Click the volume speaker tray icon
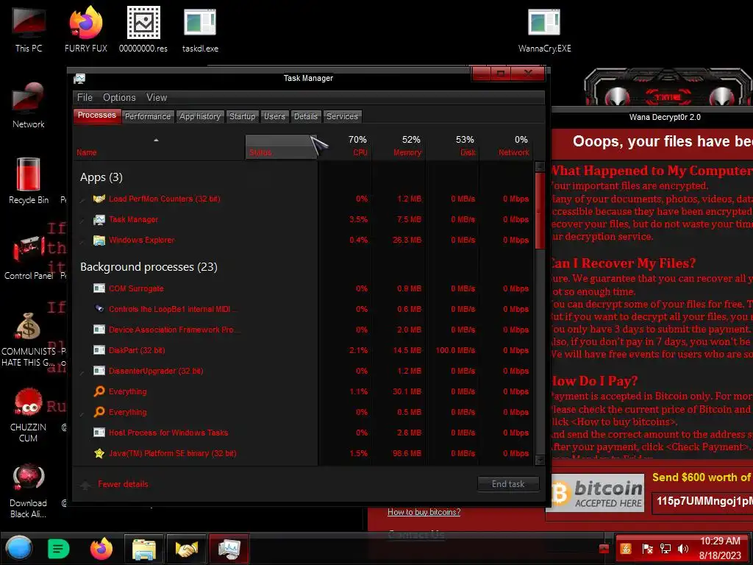This screenshot has height=565, width=753. (x=683, y=549)
